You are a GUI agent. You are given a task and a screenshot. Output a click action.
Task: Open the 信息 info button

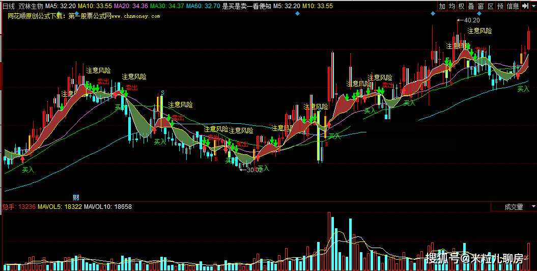(x=513, y=6)
